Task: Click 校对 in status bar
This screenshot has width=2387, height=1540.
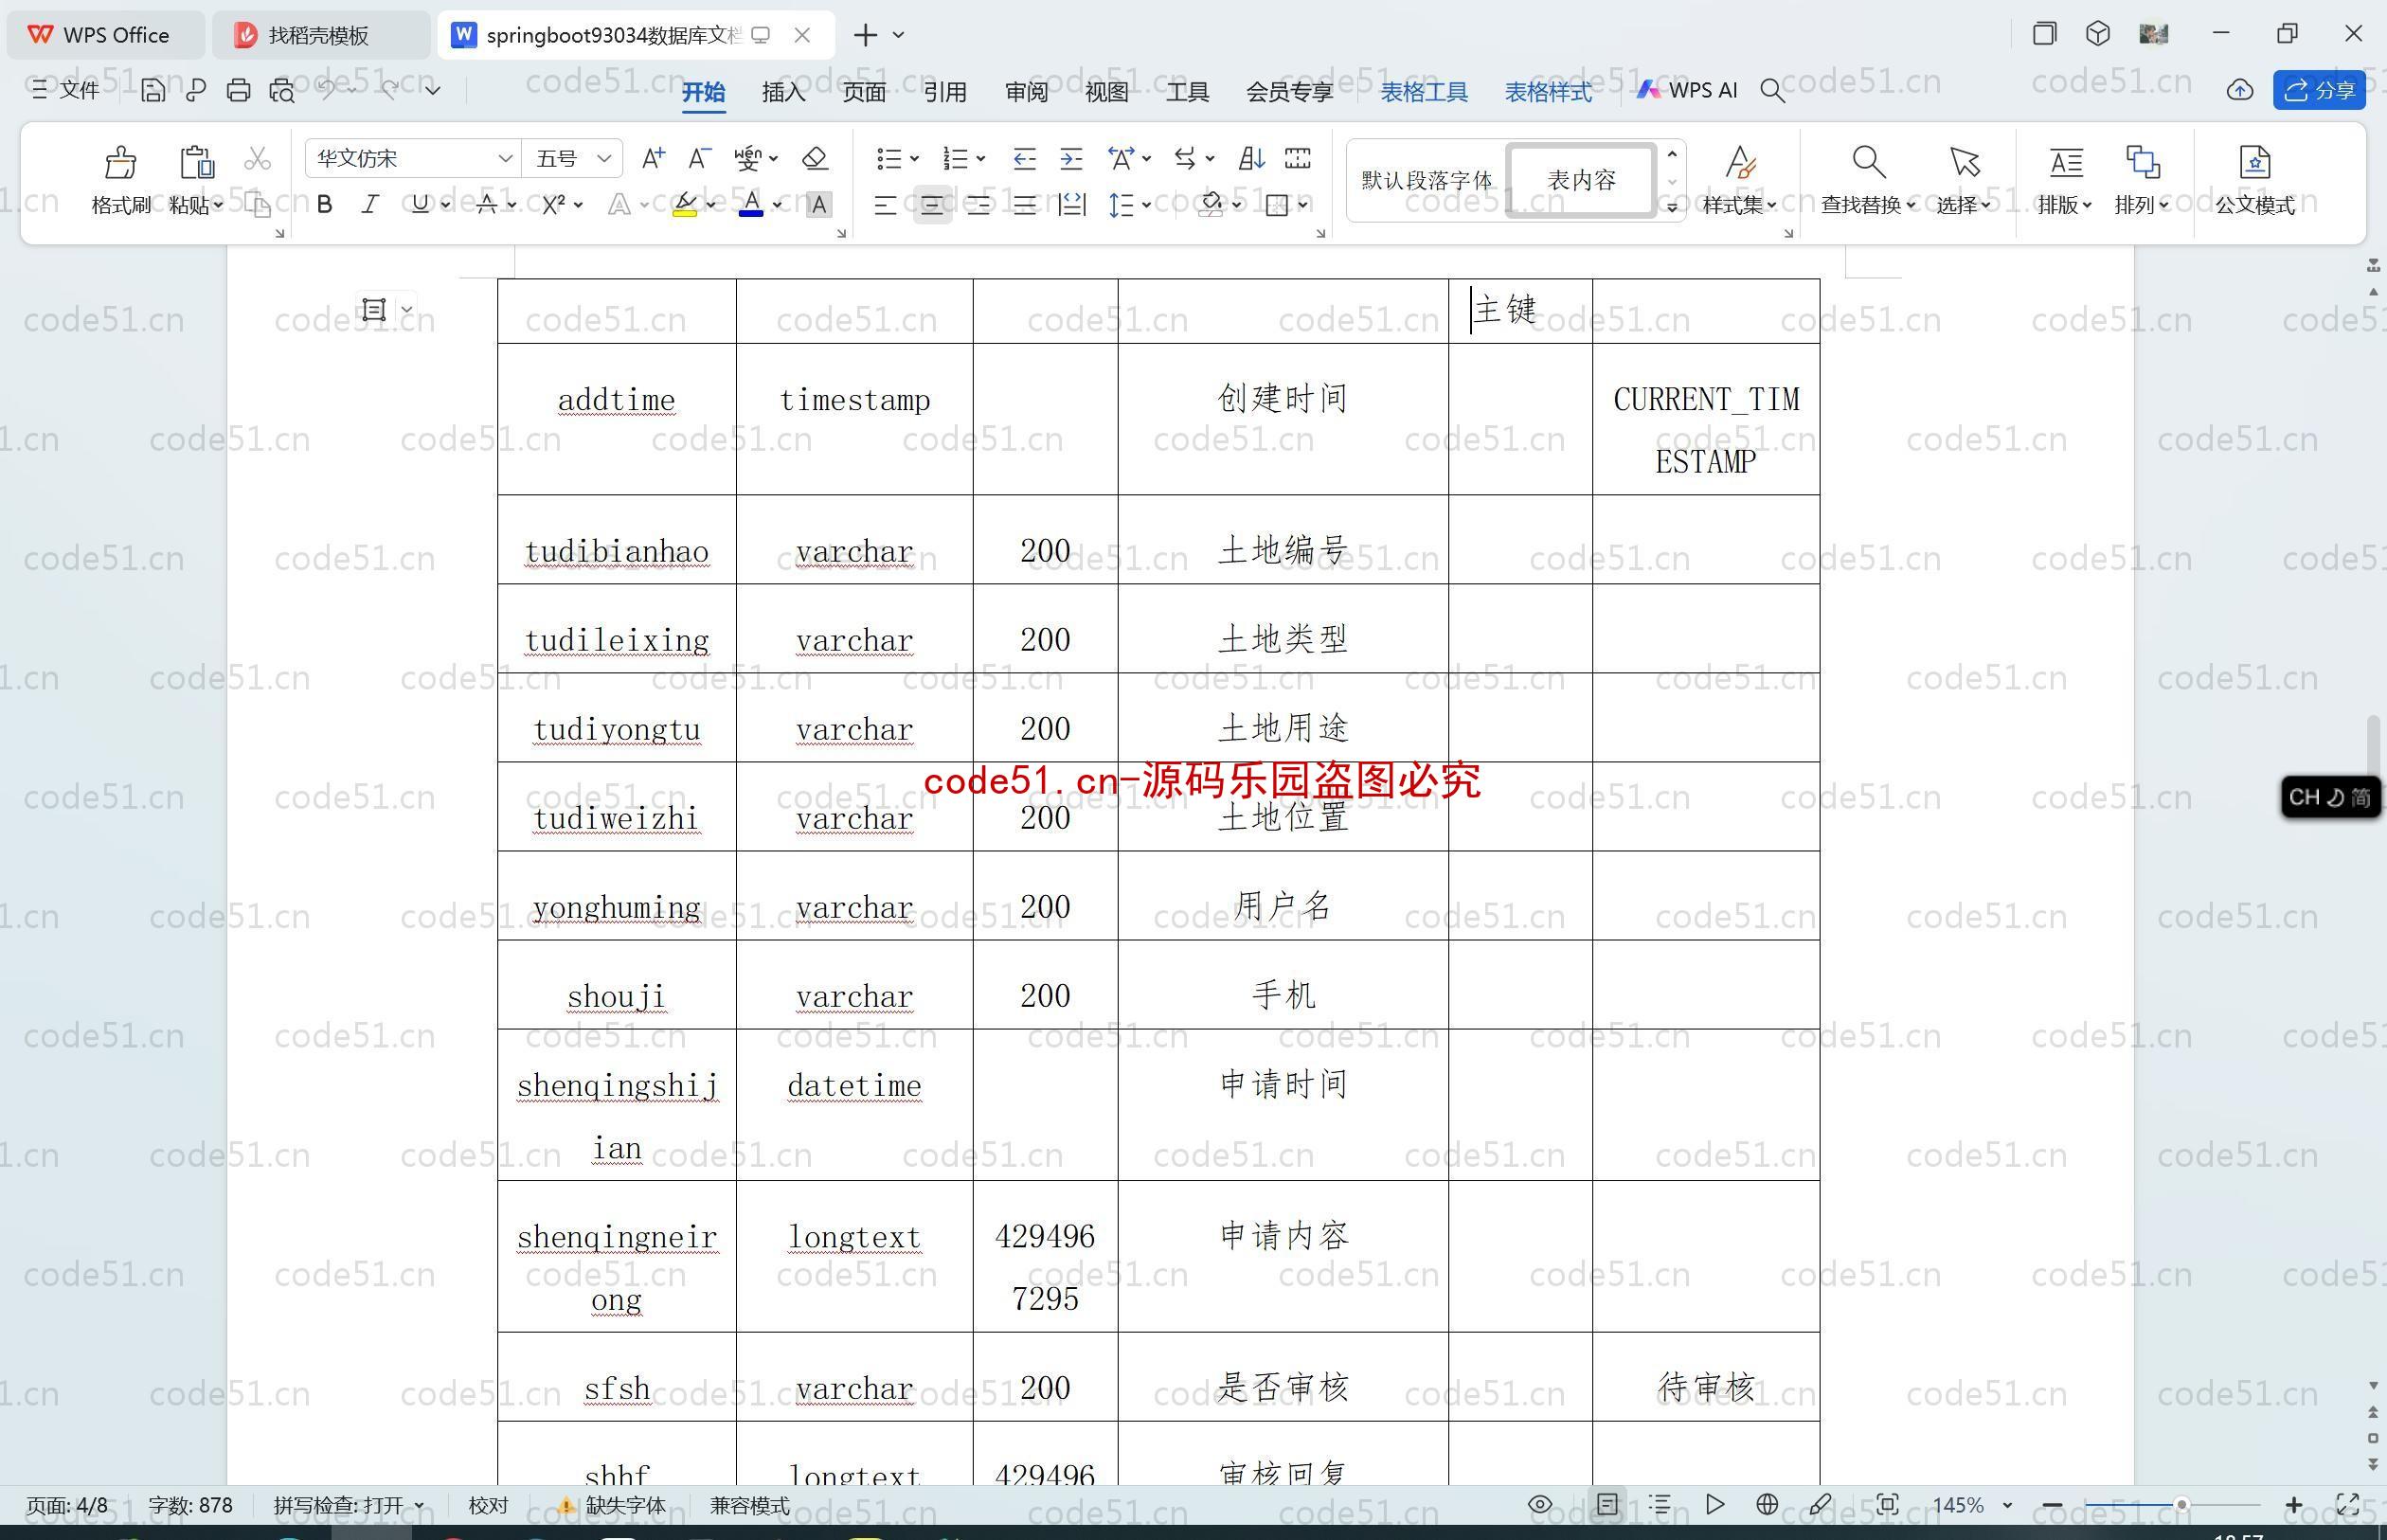Action: (488, 1505)
